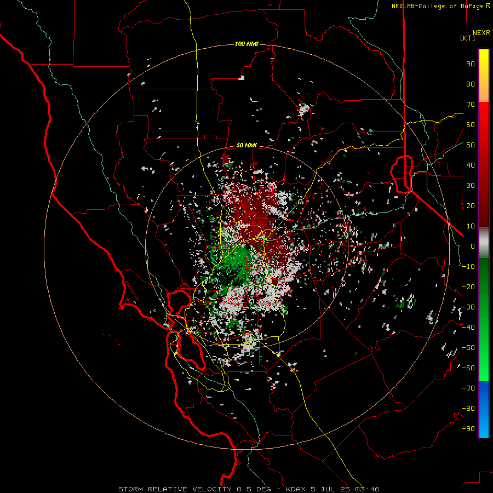Click the yellow top segment of color bar

pos(484,76)
